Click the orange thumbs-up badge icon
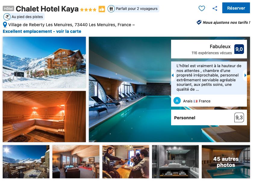 click(x=102, y=9)
